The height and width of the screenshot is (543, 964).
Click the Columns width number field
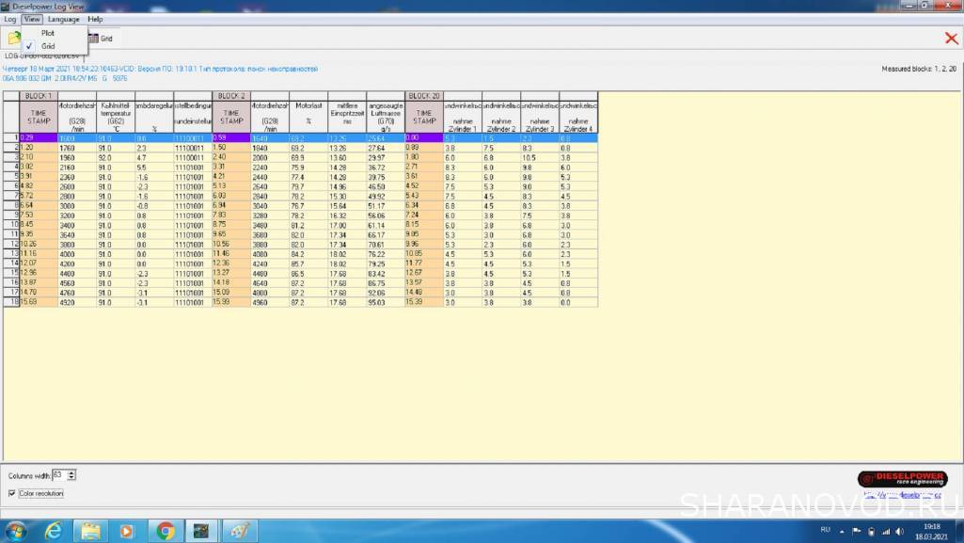59,475
